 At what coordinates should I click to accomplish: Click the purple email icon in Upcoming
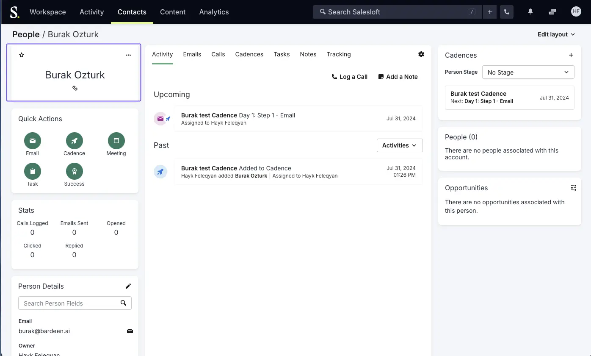pos(160,119)
